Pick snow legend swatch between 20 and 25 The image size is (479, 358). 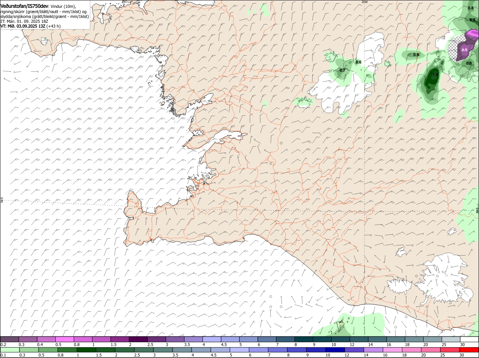[433, 339]
